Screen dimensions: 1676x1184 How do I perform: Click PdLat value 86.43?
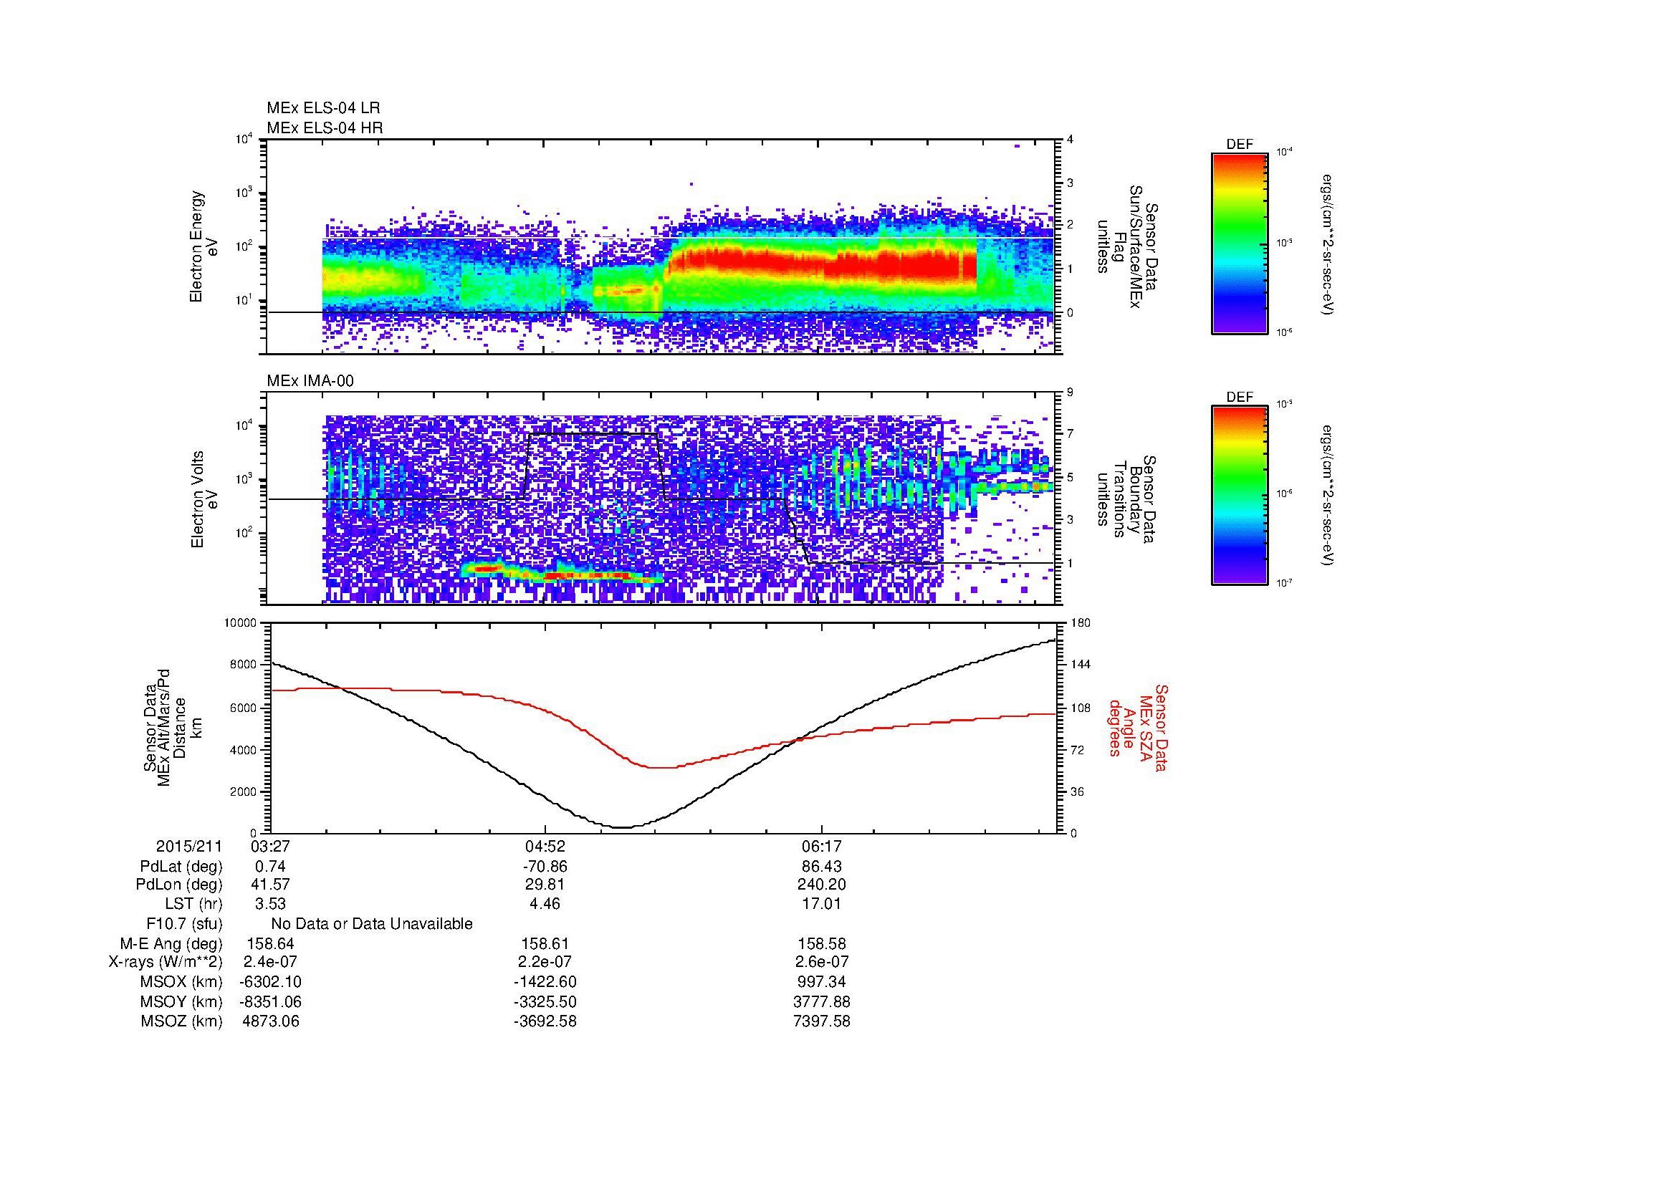coord(821,867)
